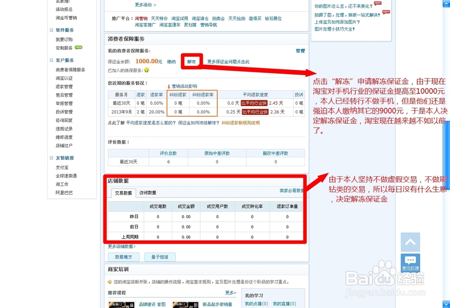
Task: Click the 缴纳 deposit payment link
Action: click(171, 62)
